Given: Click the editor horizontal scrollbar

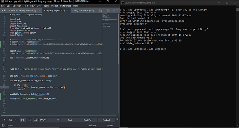Looking at the screenshot, I should tap(10, 115).
